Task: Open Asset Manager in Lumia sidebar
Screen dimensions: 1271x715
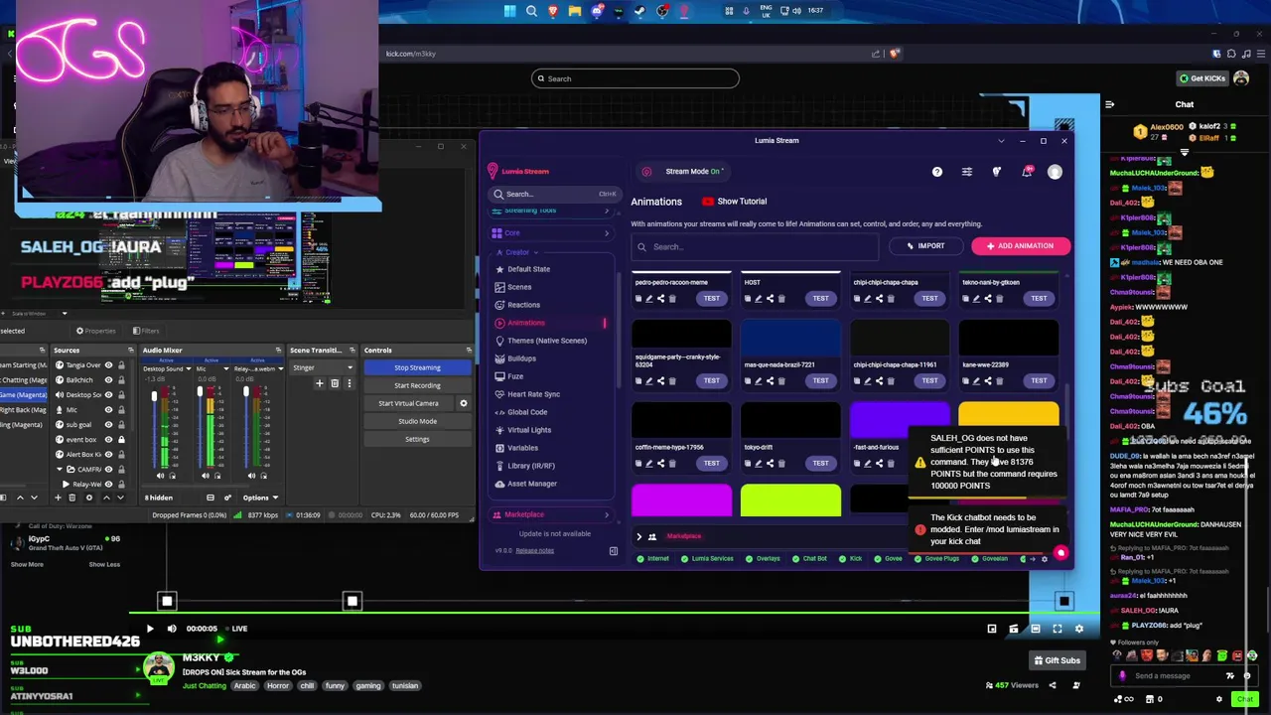Action: coord(532,484)
